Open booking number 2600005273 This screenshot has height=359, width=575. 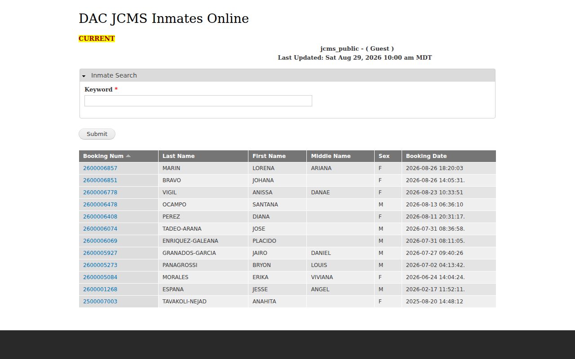[100, 265]
